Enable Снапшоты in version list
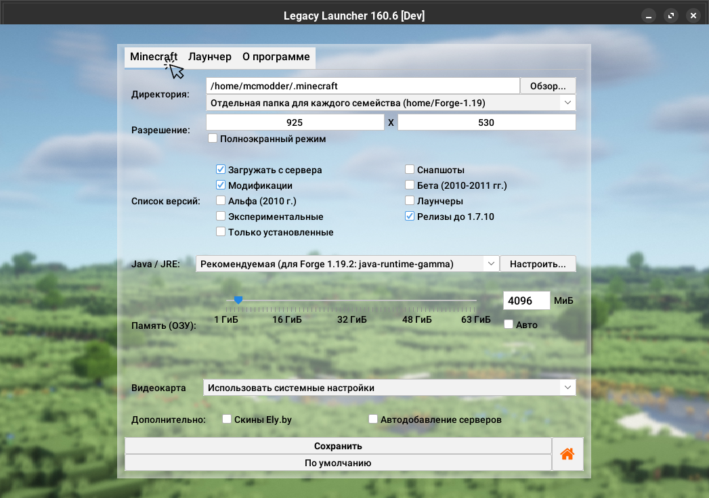Viewport: 709px width, 498px height. tap(410, 169)
